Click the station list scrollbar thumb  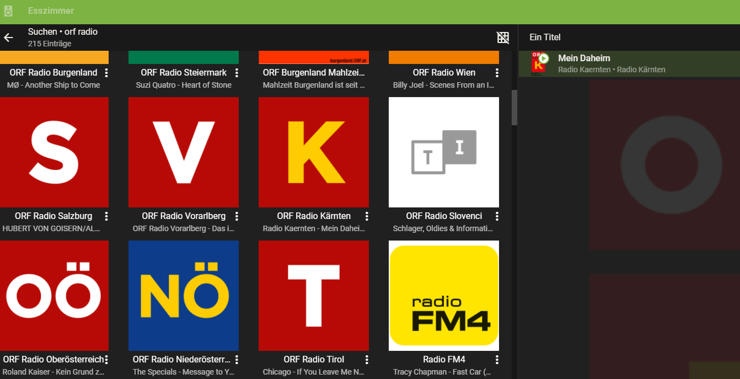click(x=514, y=108)
